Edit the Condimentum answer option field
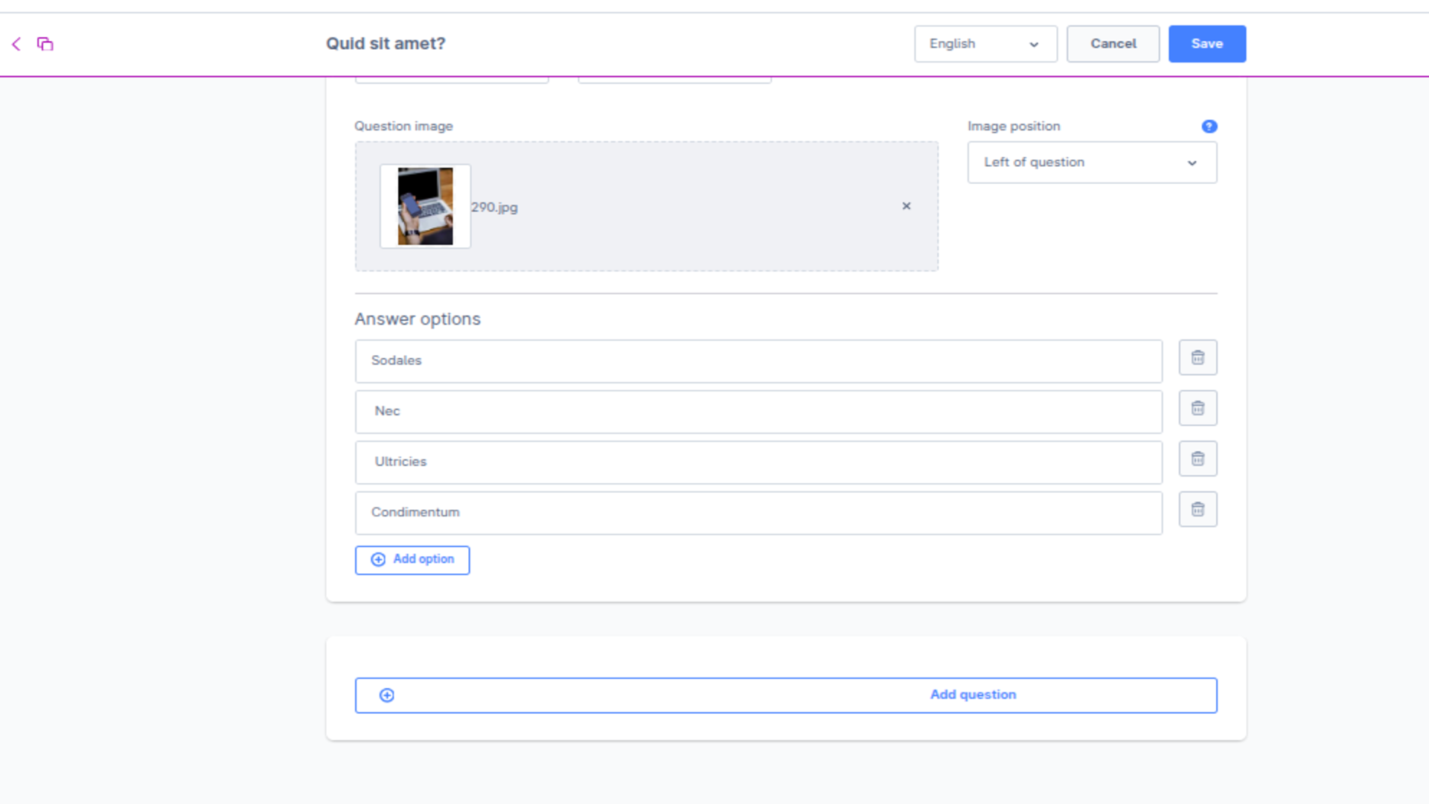Screen dimensions: 1429x804 (x=758, y=513)
